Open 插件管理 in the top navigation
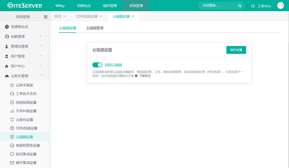Viewport: 289px width, 168px height. click(x=110, y=6)
